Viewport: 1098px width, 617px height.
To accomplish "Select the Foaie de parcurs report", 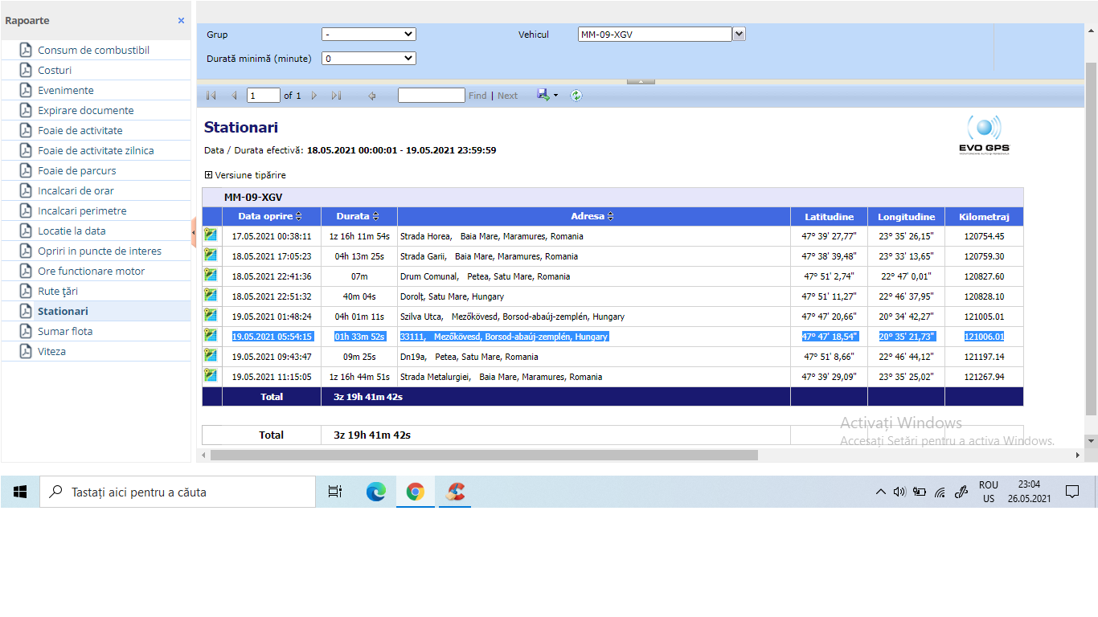I will (x=76, y=170).
